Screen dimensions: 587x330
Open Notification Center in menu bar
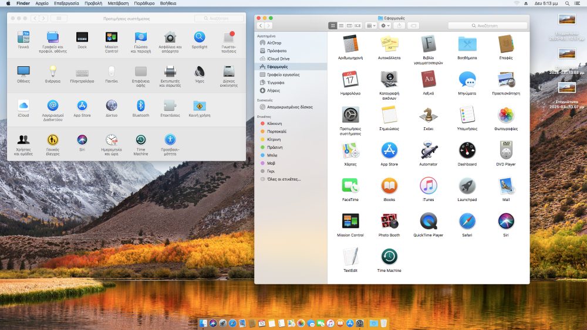pyautogui.click(x=577, y=4)
